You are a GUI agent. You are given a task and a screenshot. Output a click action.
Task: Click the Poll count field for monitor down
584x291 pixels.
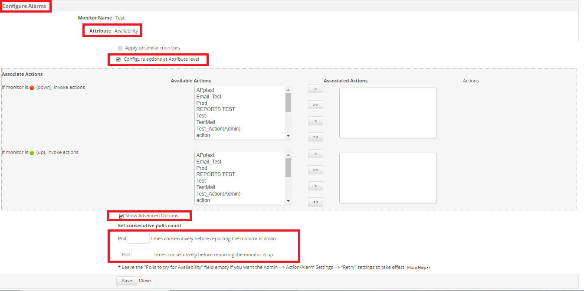138,239
